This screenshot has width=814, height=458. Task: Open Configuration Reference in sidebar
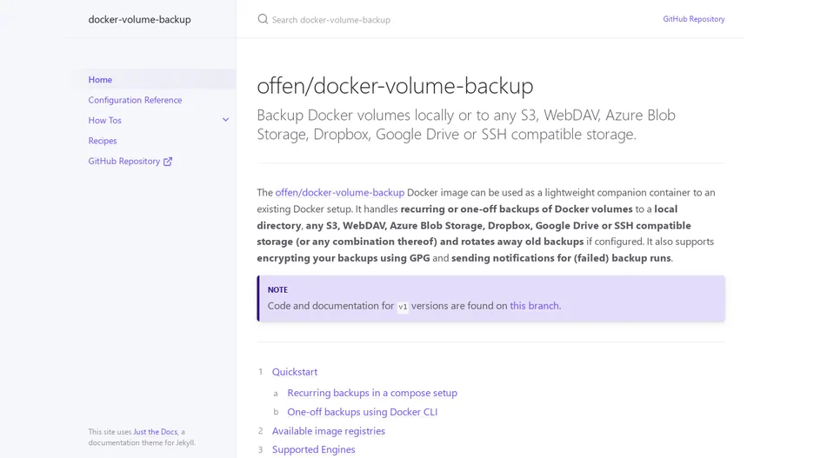(135, 100)
